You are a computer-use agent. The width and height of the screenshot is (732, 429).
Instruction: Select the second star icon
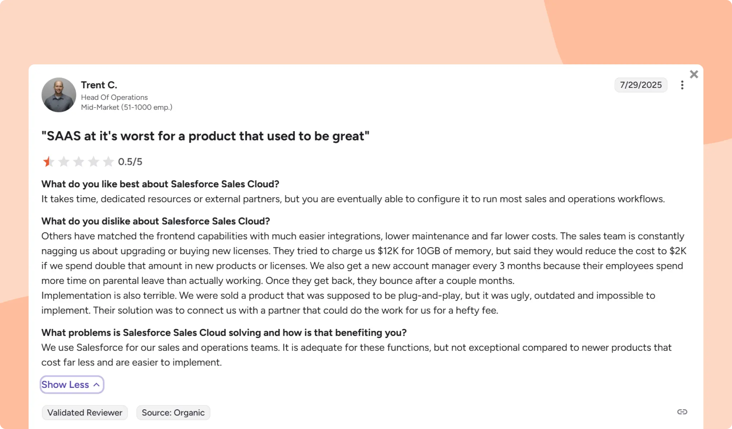point(64,162)
